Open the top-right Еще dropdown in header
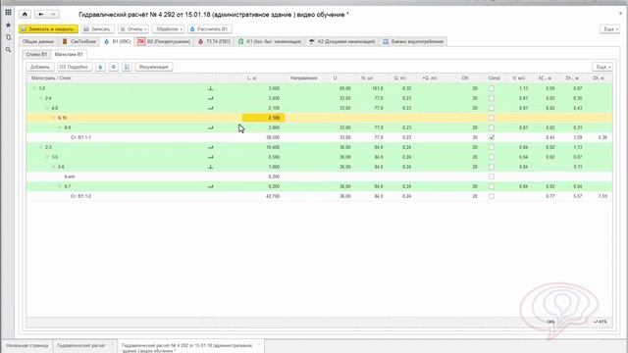628x353 pixels. 610,29
